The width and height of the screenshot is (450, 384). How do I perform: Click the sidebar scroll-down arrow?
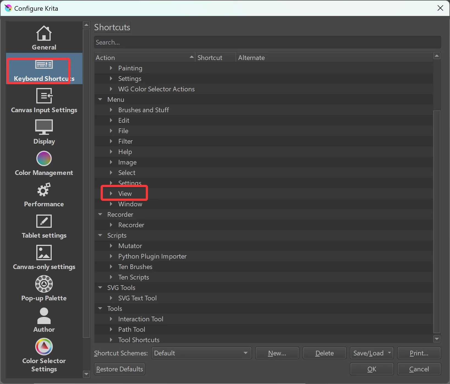click(x=86, y=374)
